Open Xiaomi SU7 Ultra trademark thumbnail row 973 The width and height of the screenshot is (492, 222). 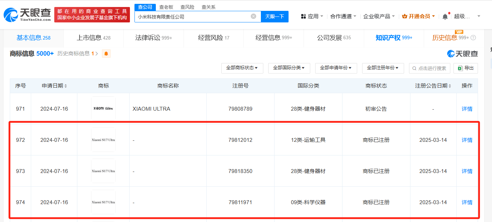pyautogui.click(x=103, y=171)
